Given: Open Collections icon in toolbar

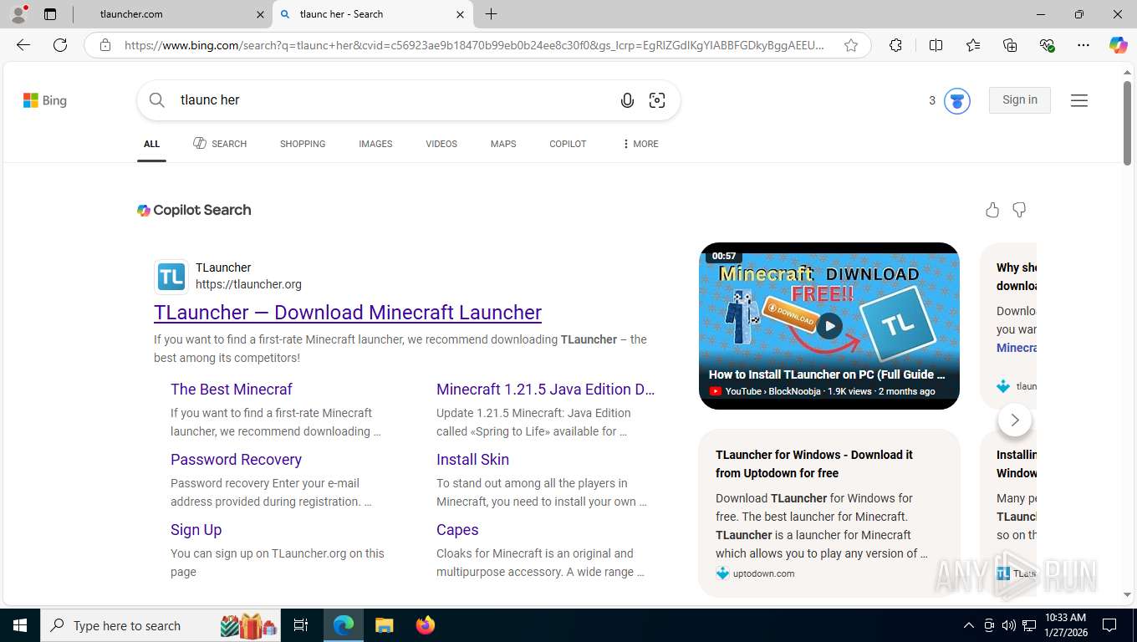Looking at the screenshot, I should tap(1010, 45).
